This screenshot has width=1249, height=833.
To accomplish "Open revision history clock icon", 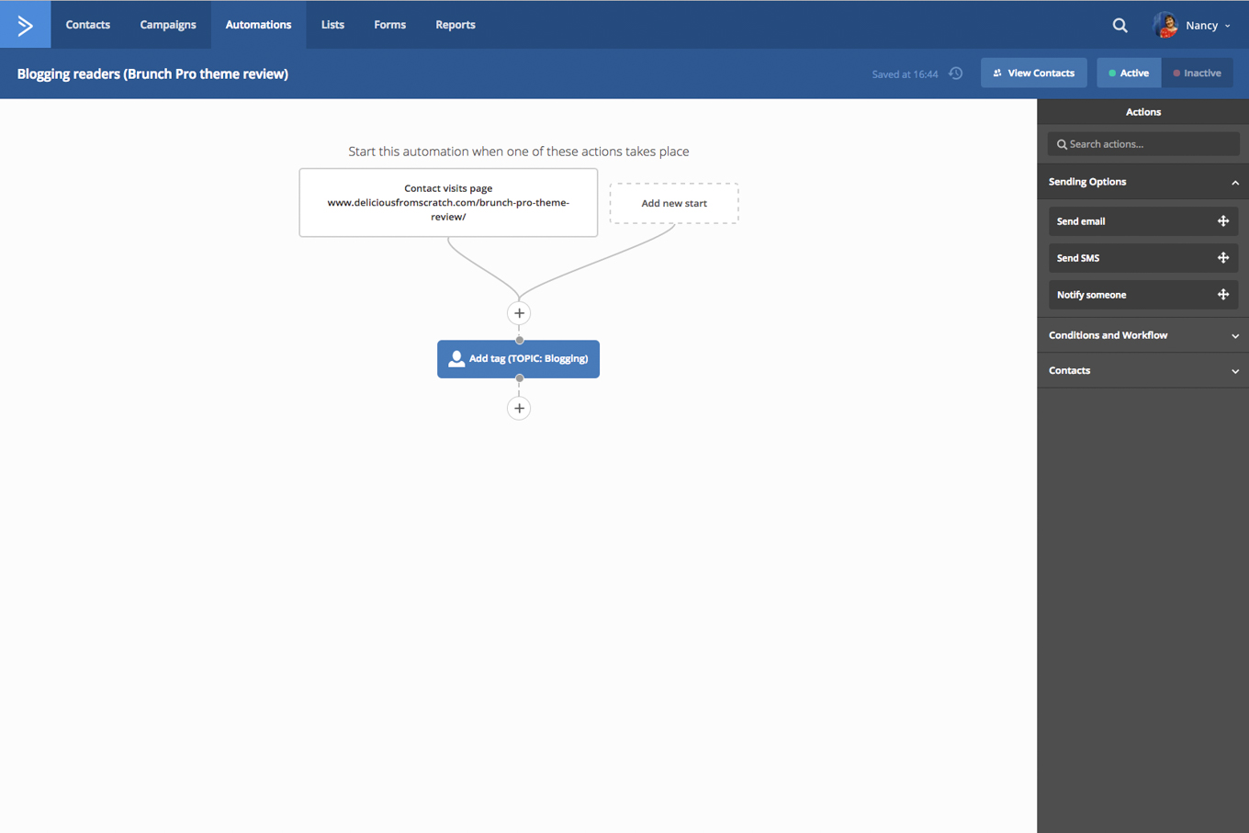I will [956, 73].
